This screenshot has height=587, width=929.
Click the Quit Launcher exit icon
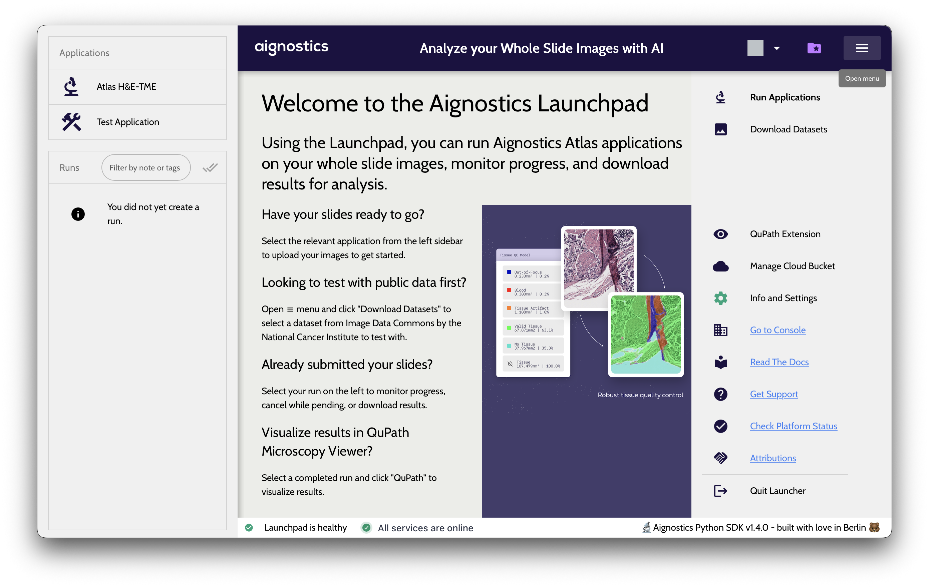[x=720, y=491]
